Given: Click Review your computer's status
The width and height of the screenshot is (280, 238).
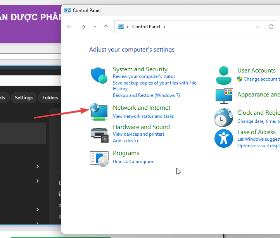Looking at the screenshot, I should pyautogui.click(x=144, y=76).
